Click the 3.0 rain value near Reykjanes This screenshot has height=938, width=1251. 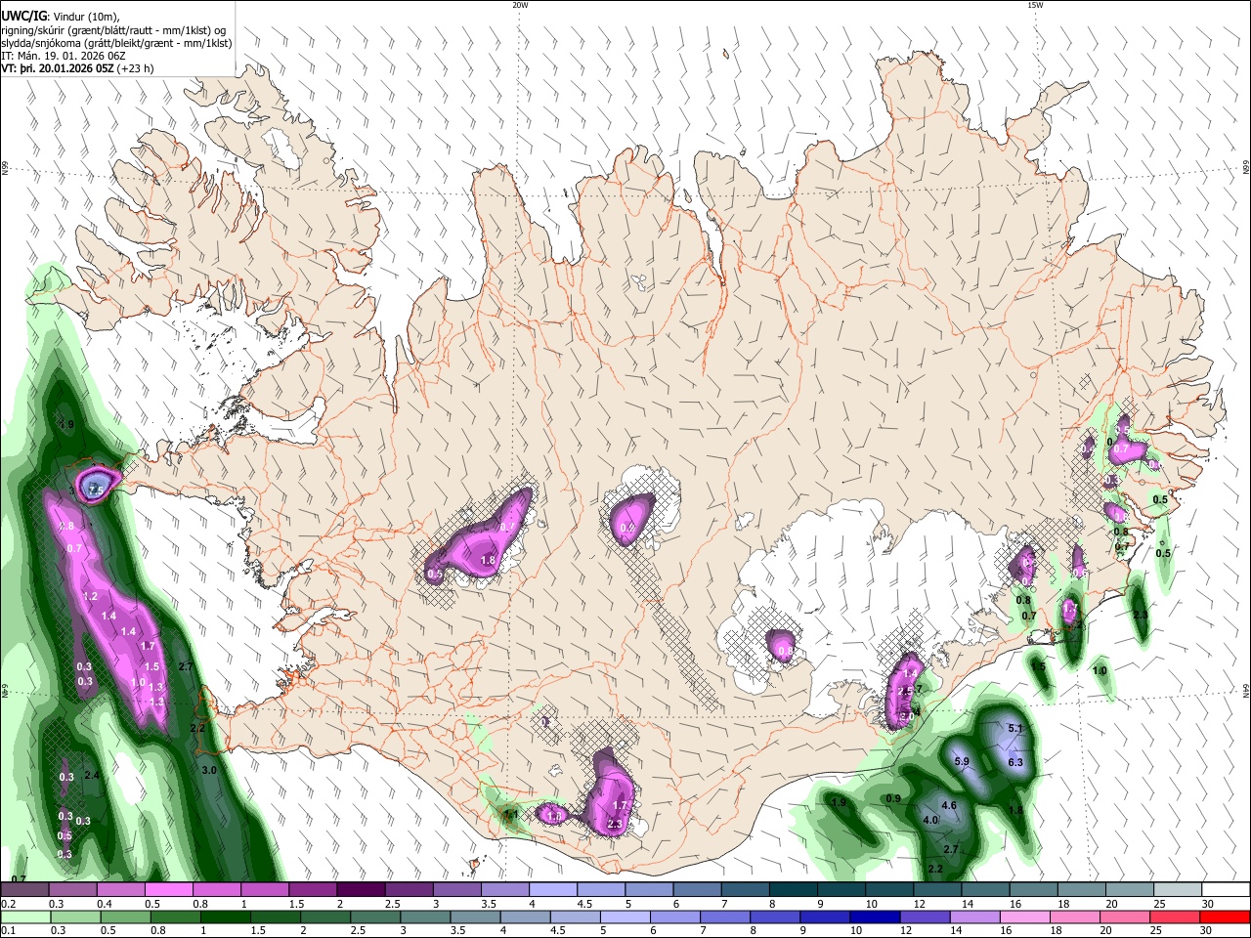coord(208,770)
